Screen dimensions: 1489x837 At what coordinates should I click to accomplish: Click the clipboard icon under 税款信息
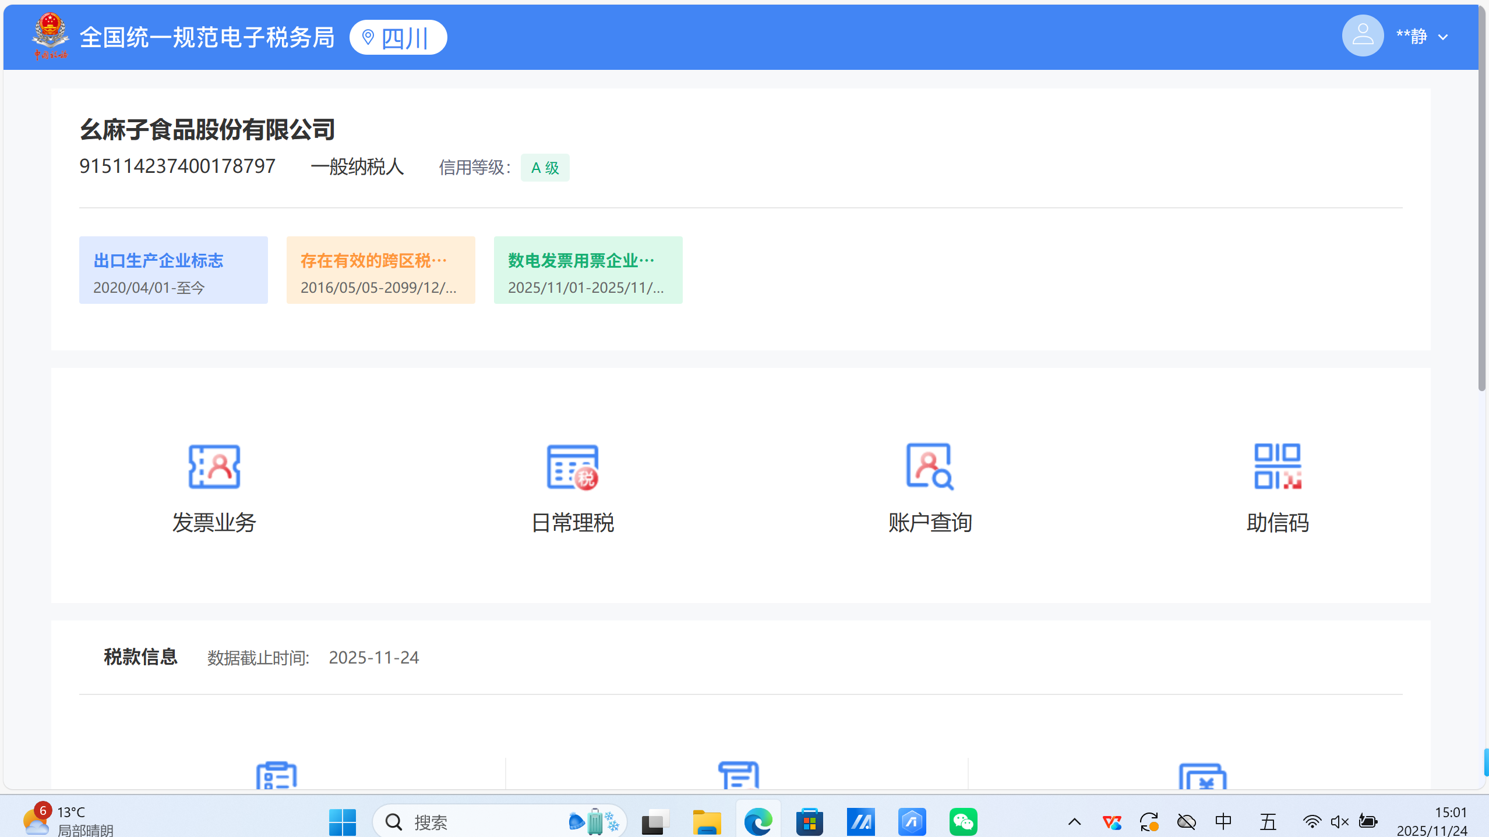[x=277, y=775]
